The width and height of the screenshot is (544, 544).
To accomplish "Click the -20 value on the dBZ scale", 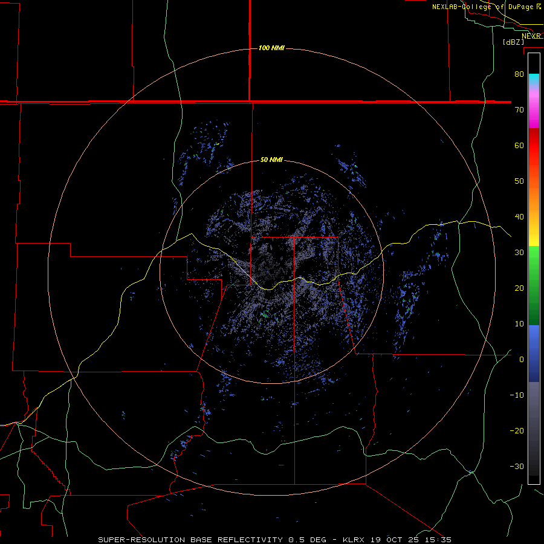I will 517,430.
